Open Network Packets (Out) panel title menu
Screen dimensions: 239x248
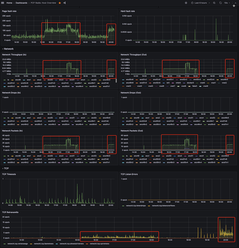132,131
